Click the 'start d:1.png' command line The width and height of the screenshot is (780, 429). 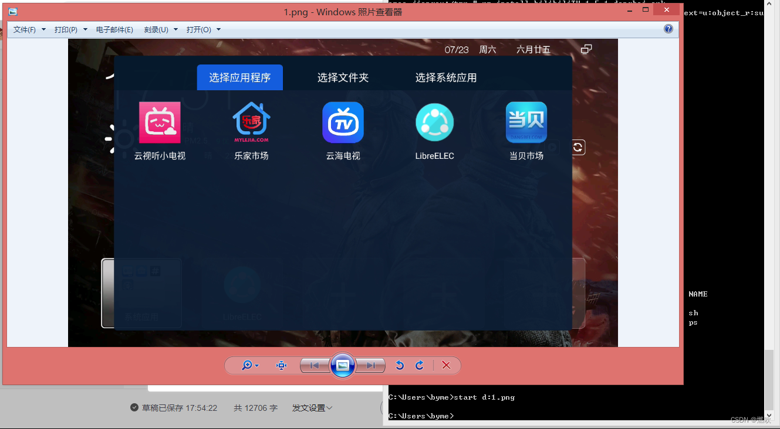tap(451, 397)
